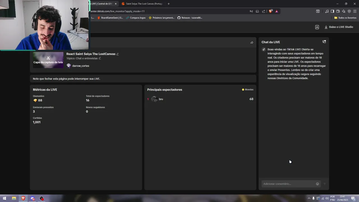Click the 'Curtidas' value 1,001
This screenshot has height=202, width=359.
point(37,122)
